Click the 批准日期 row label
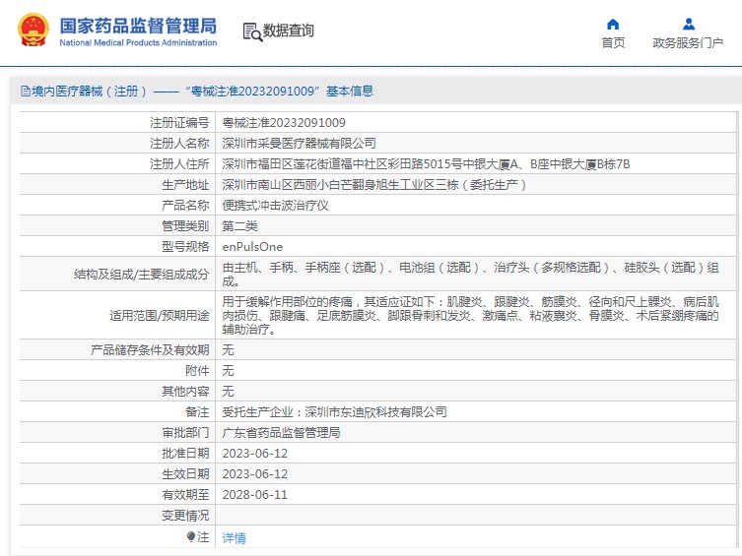 [x=185, y=454]
